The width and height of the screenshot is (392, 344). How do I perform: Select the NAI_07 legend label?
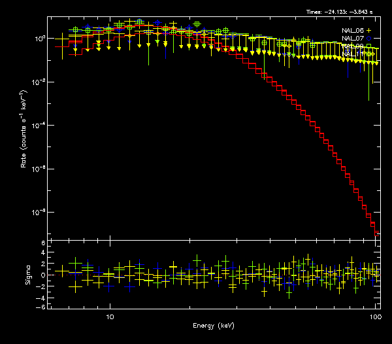(352, 39)
